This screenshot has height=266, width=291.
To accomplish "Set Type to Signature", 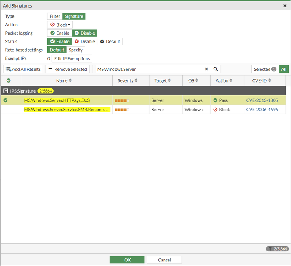I will pos(74,16).
